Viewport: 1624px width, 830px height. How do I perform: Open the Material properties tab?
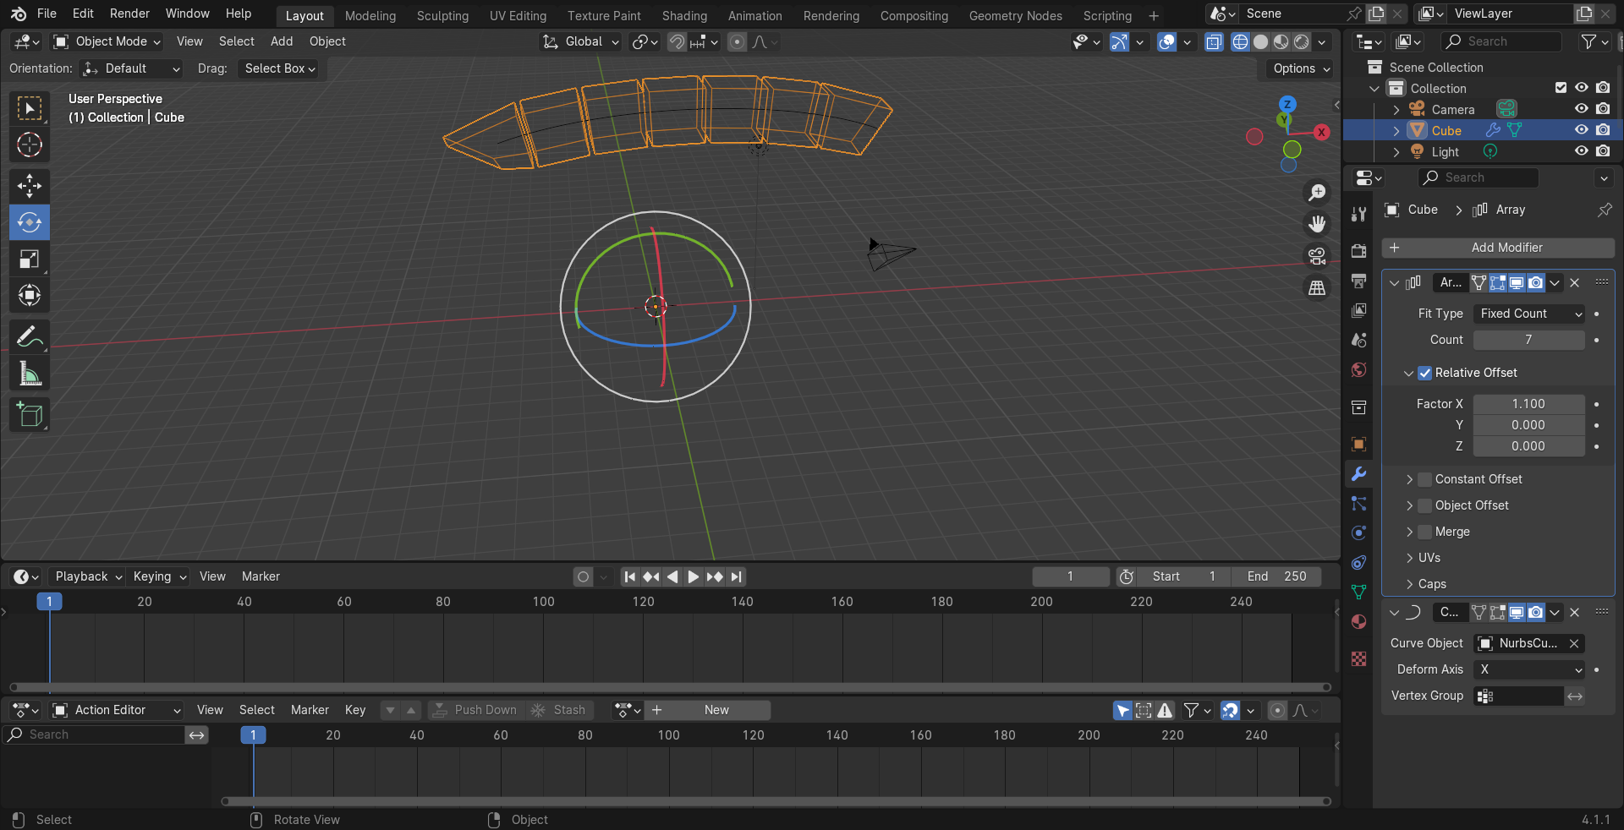1358,621
